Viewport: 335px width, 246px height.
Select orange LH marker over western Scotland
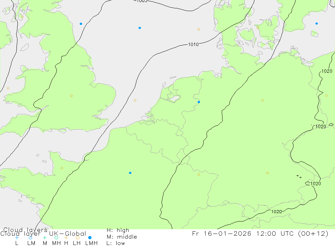click(22, 17)
